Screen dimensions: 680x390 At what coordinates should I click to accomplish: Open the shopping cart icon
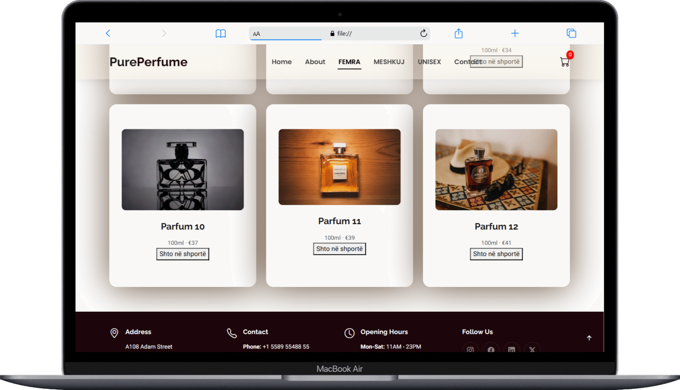pyautogui.click(x=564, y=62)
